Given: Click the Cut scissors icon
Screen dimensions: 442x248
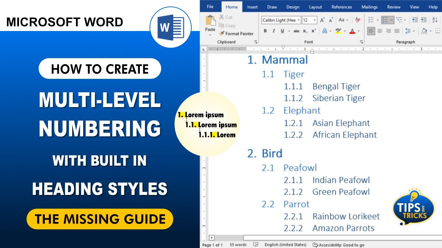Looking at the screenshot, I should 221,17.
